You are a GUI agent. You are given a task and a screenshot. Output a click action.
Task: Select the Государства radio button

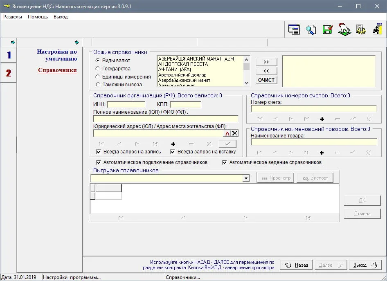(x=97, y=69)
